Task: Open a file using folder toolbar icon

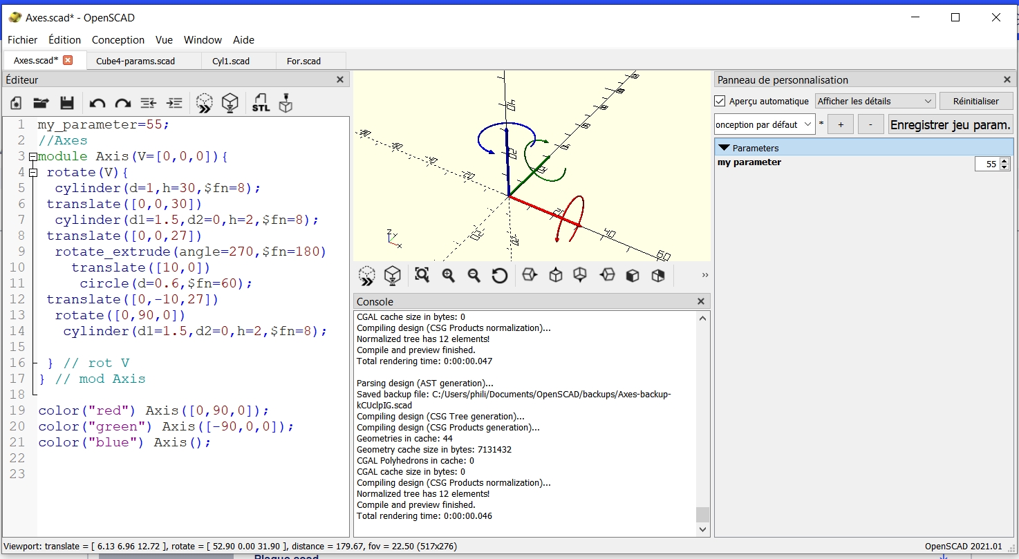Action: [x=41, y=103]
